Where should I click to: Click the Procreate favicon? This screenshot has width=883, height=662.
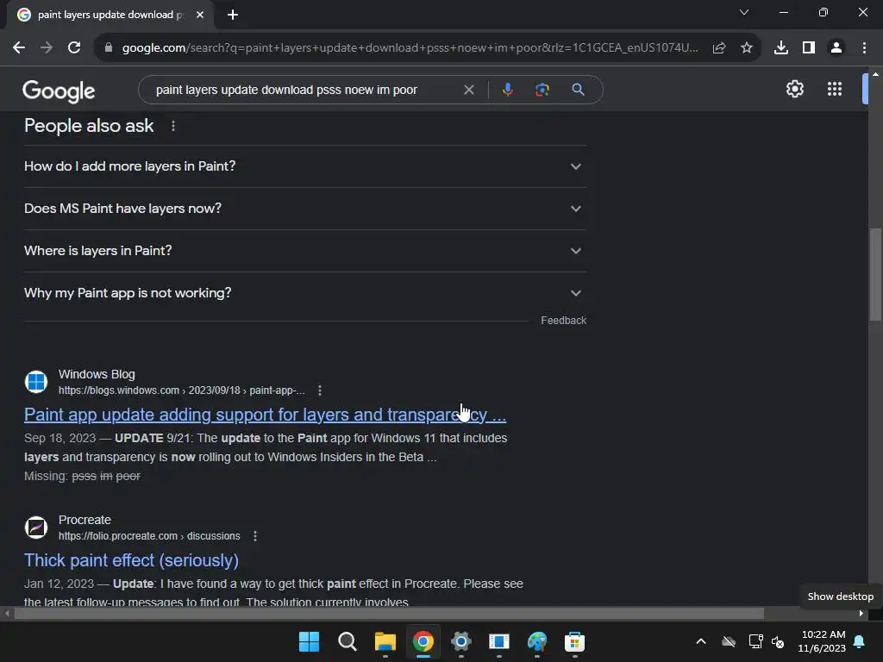tap(36, 528)
